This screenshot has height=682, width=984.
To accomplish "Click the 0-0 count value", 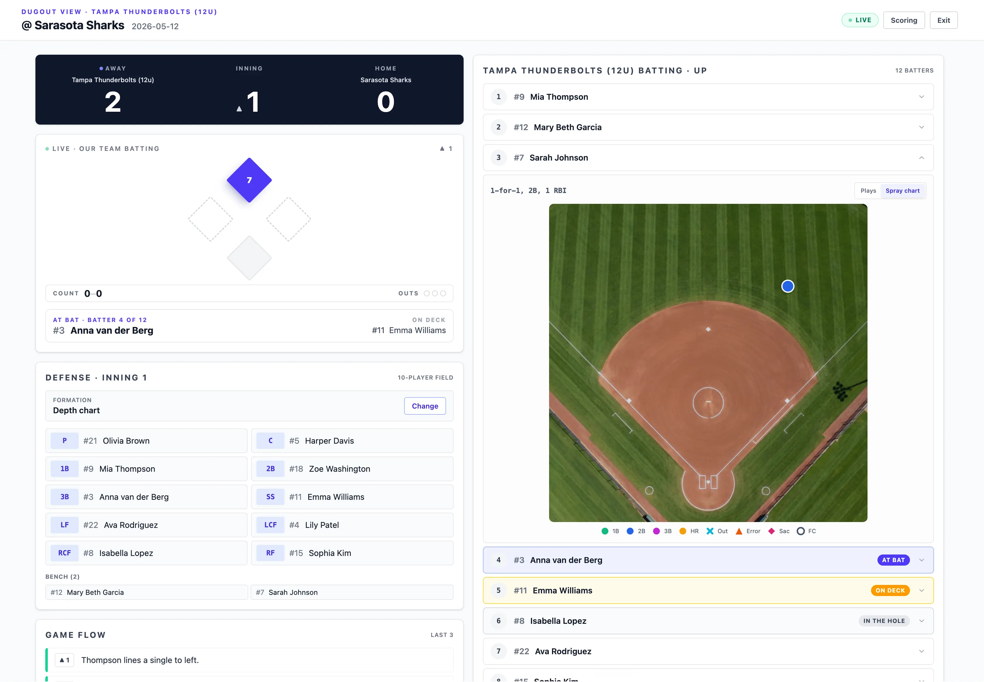I will pos(93,294).
